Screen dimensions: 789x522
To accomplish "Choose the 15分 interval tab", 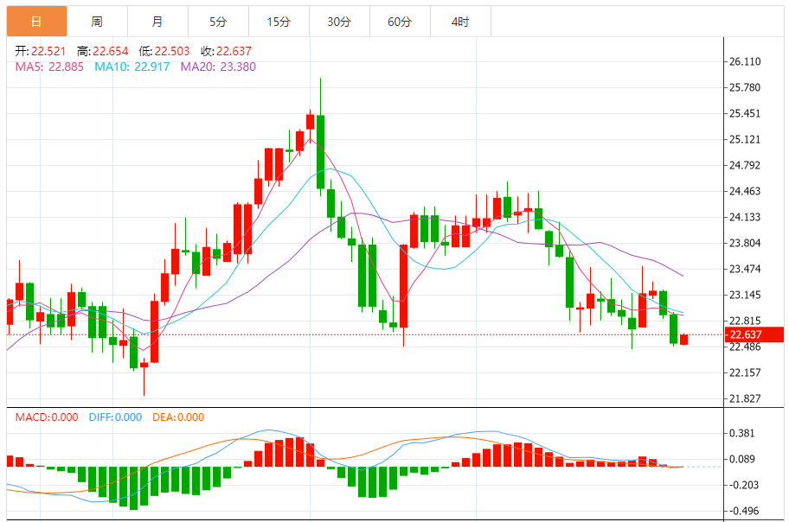I will [x=279, y=22].
